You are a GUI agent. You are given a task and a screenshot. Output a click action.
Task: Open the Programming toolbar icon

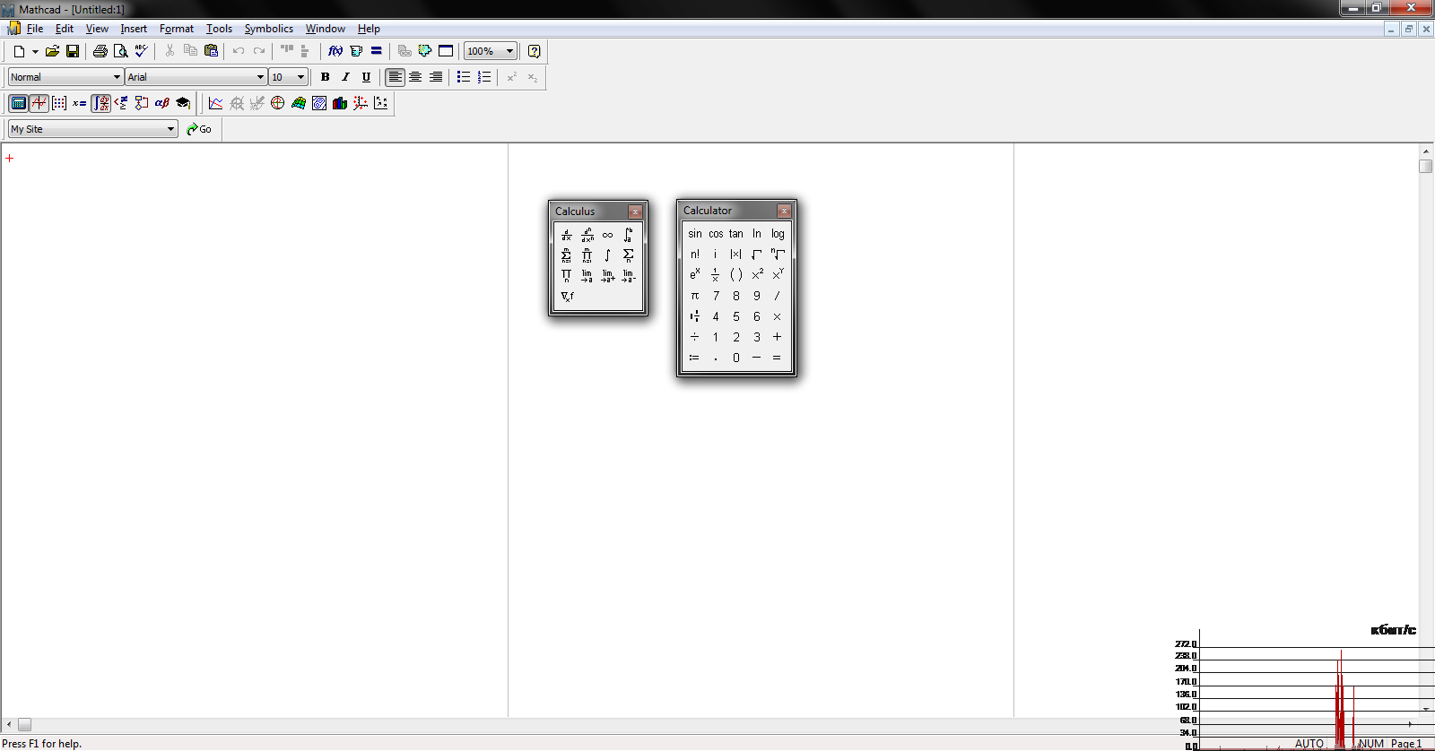(142, 103)
